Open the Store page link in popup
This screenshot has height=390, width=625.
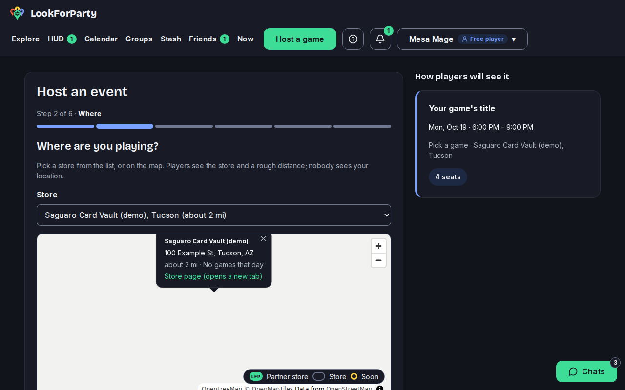click(213, 276)
